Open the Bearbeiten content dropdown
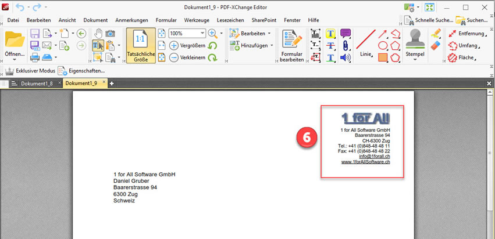495x239 pixels. coord(250,34)
